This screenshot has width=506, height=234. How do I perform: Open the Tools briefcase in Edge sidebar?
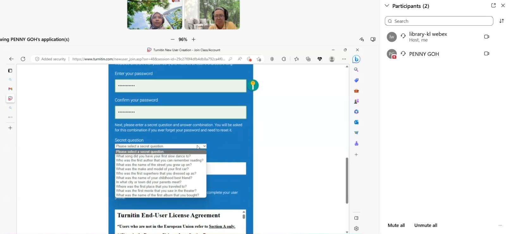(356, 91)
